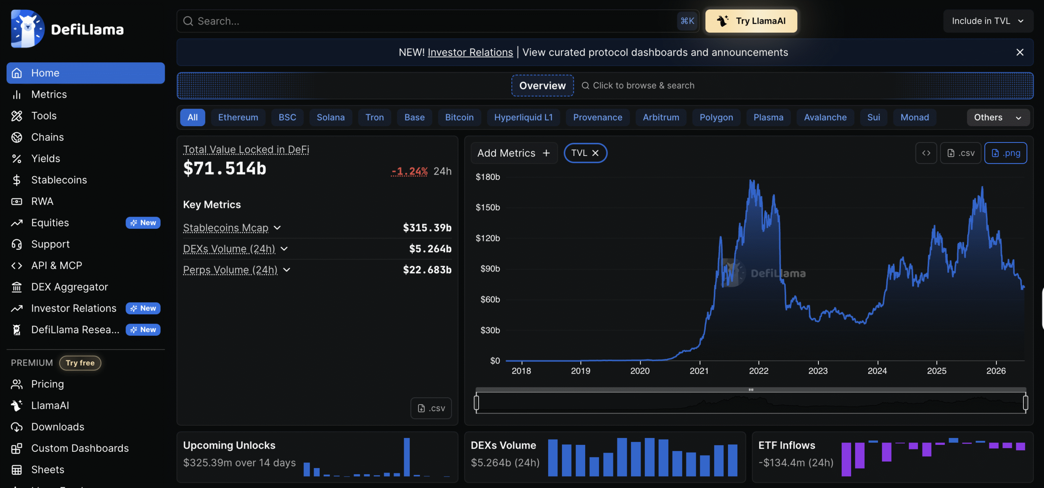Screen dimensions: 1044x488
Task: Click the Downloads cloud icon
Action: point(16,427)
